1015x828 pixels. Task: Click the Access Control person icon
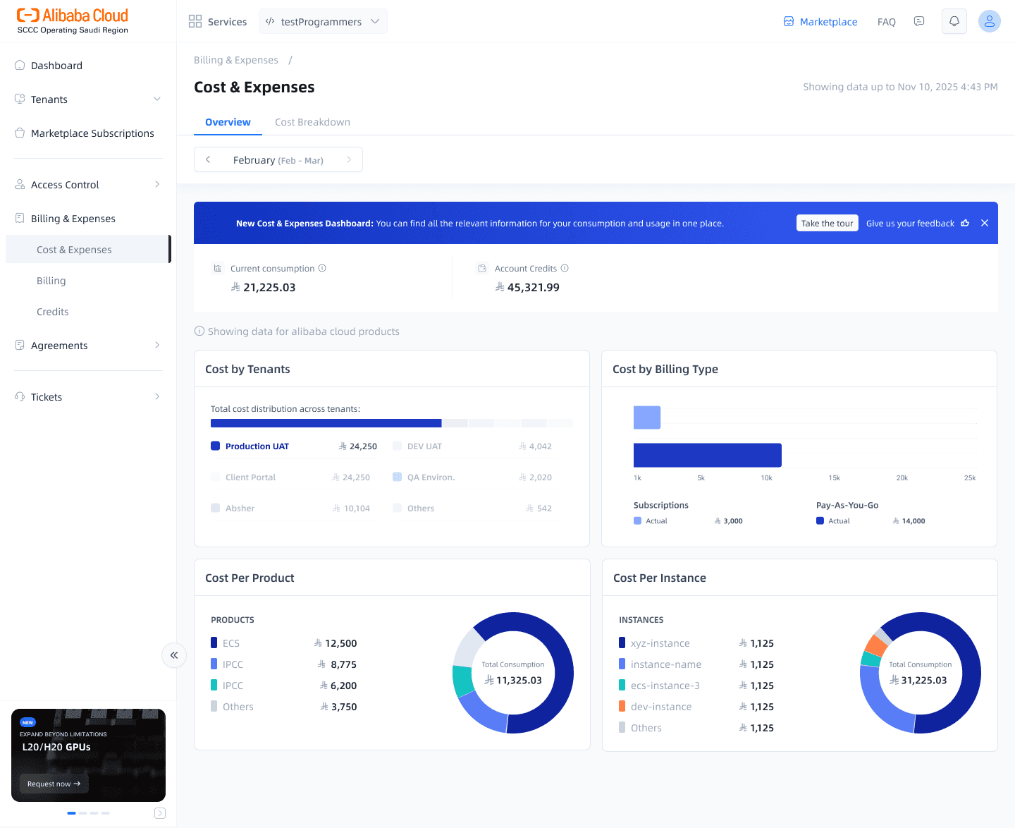[20, 184]
